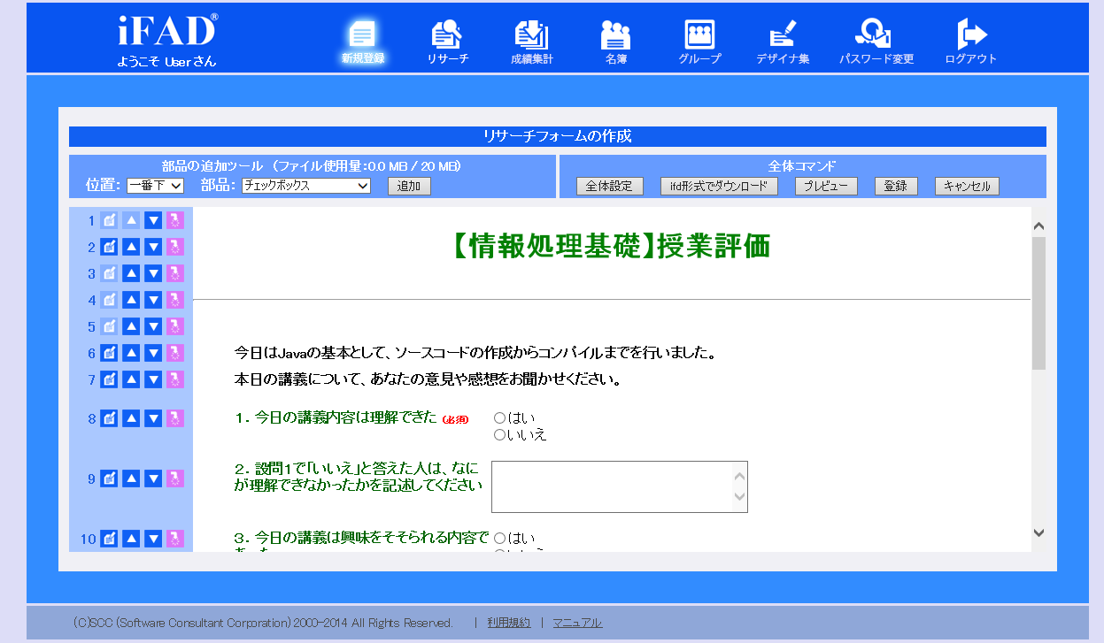Click the line starting 本日の講義について
The height and width of the screenshot is (643, 1104).
(427, 380)
